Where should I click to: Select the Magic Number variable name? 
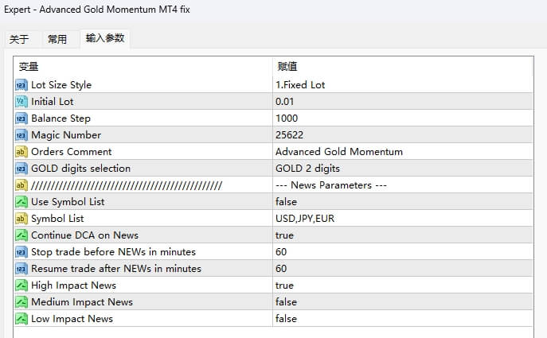[x=66, y=135]
